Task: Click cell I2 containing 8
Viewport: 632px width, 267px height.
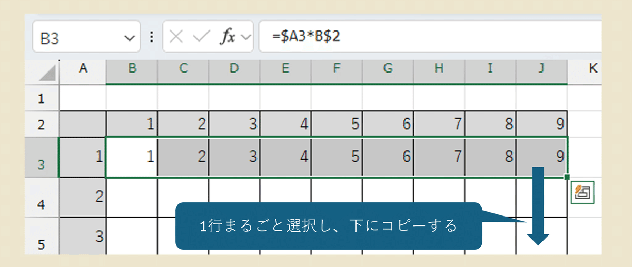Action: click(490, 124)
